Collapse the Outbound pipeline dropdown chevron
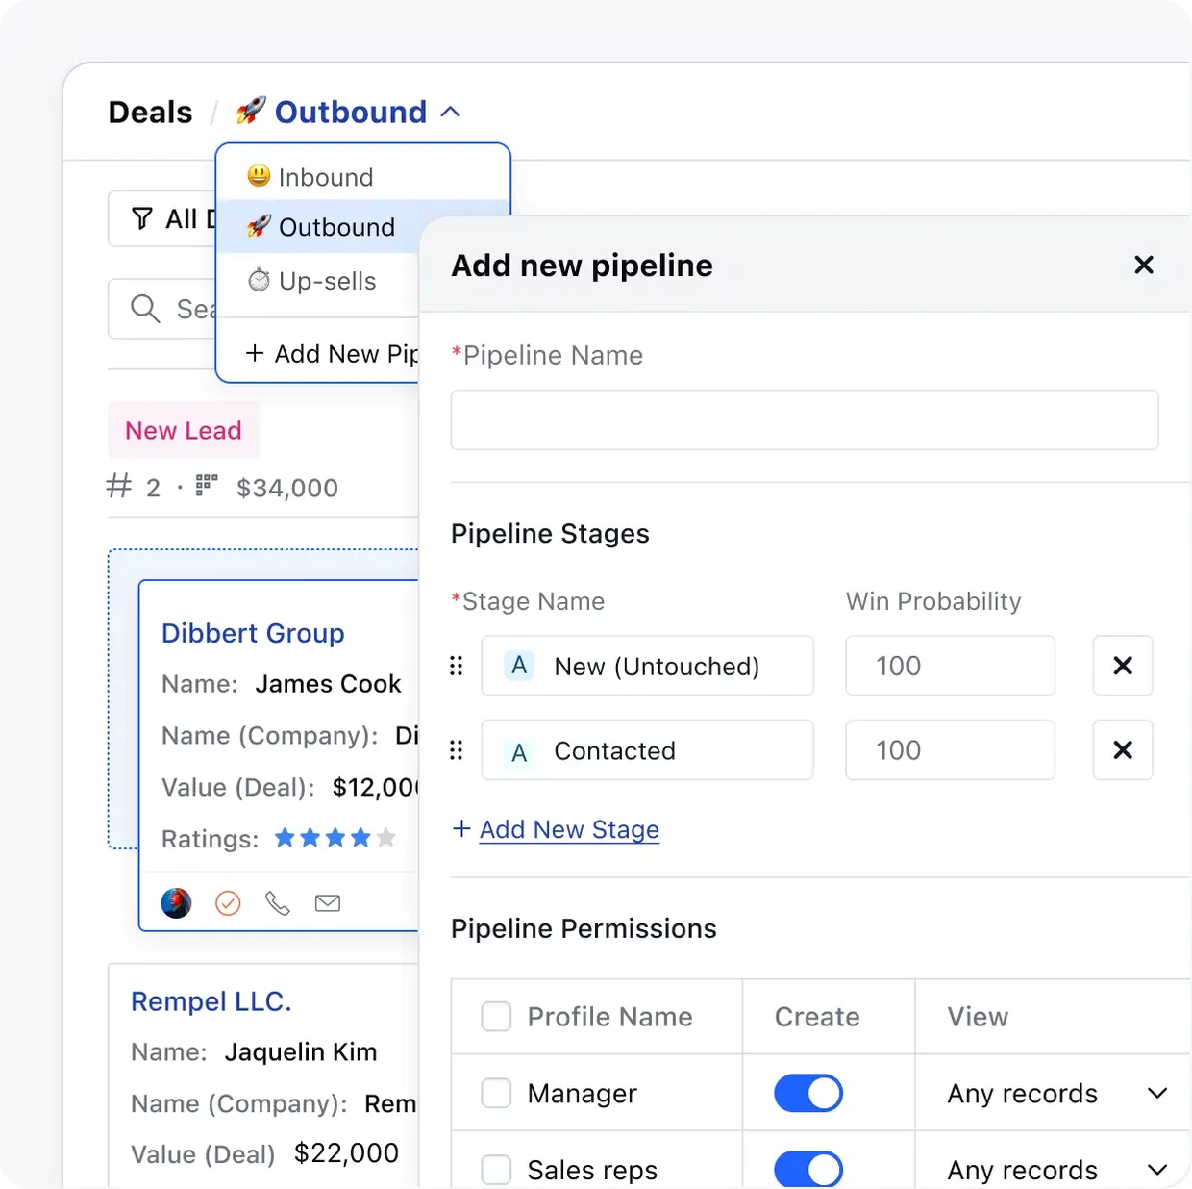1192x1189 pixels. [451, 112]
